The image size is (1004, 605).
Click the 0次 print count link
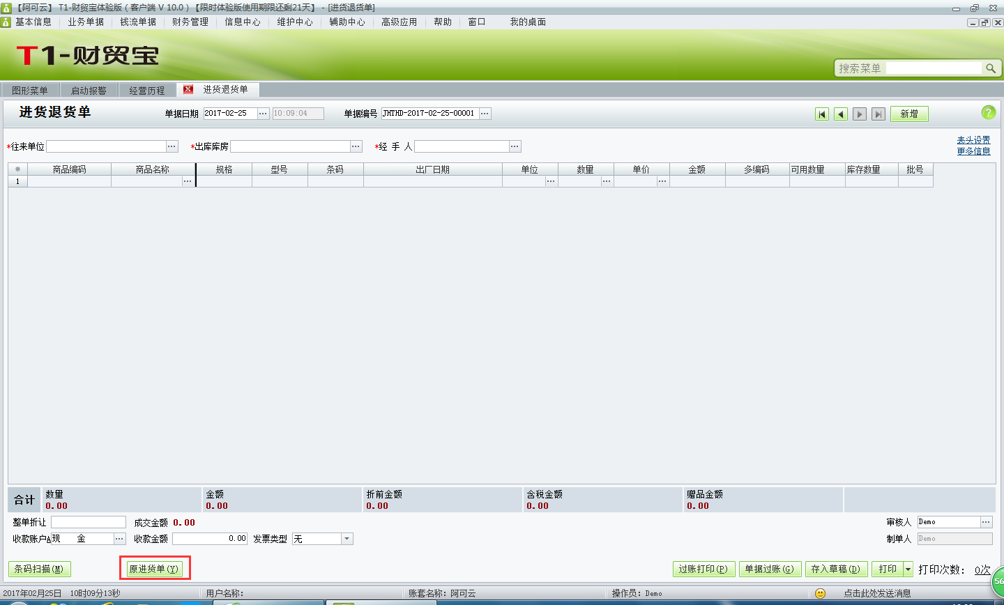(982, 569)
